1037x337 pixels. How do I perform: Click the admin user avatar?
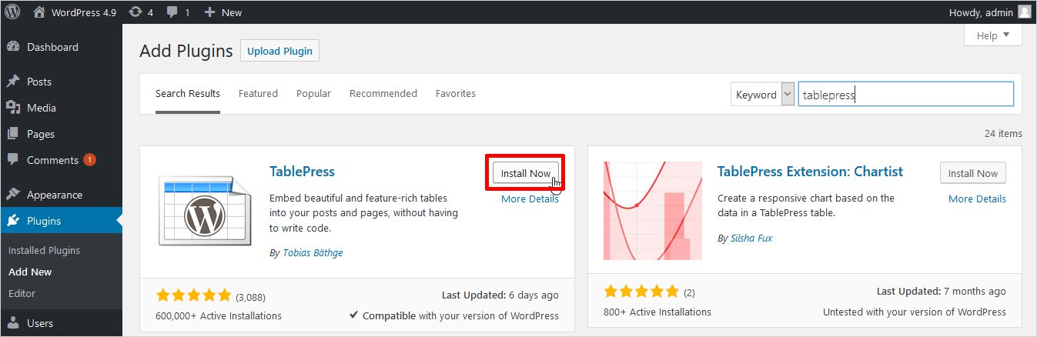pyautogui.click(x=1024, y=12)
